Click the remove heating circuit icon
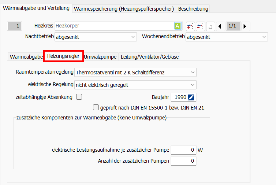This screenshot has width=276, height=185. click(200, 26)
